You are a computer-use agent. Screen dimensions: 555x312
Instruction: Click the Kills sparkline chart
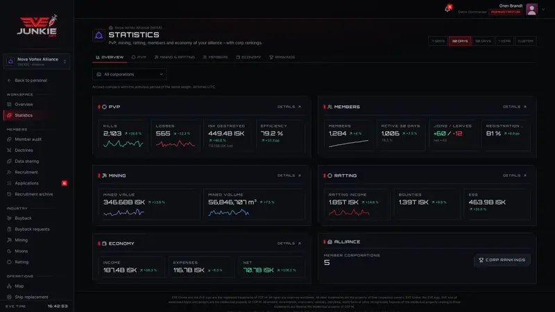point(123,144)
